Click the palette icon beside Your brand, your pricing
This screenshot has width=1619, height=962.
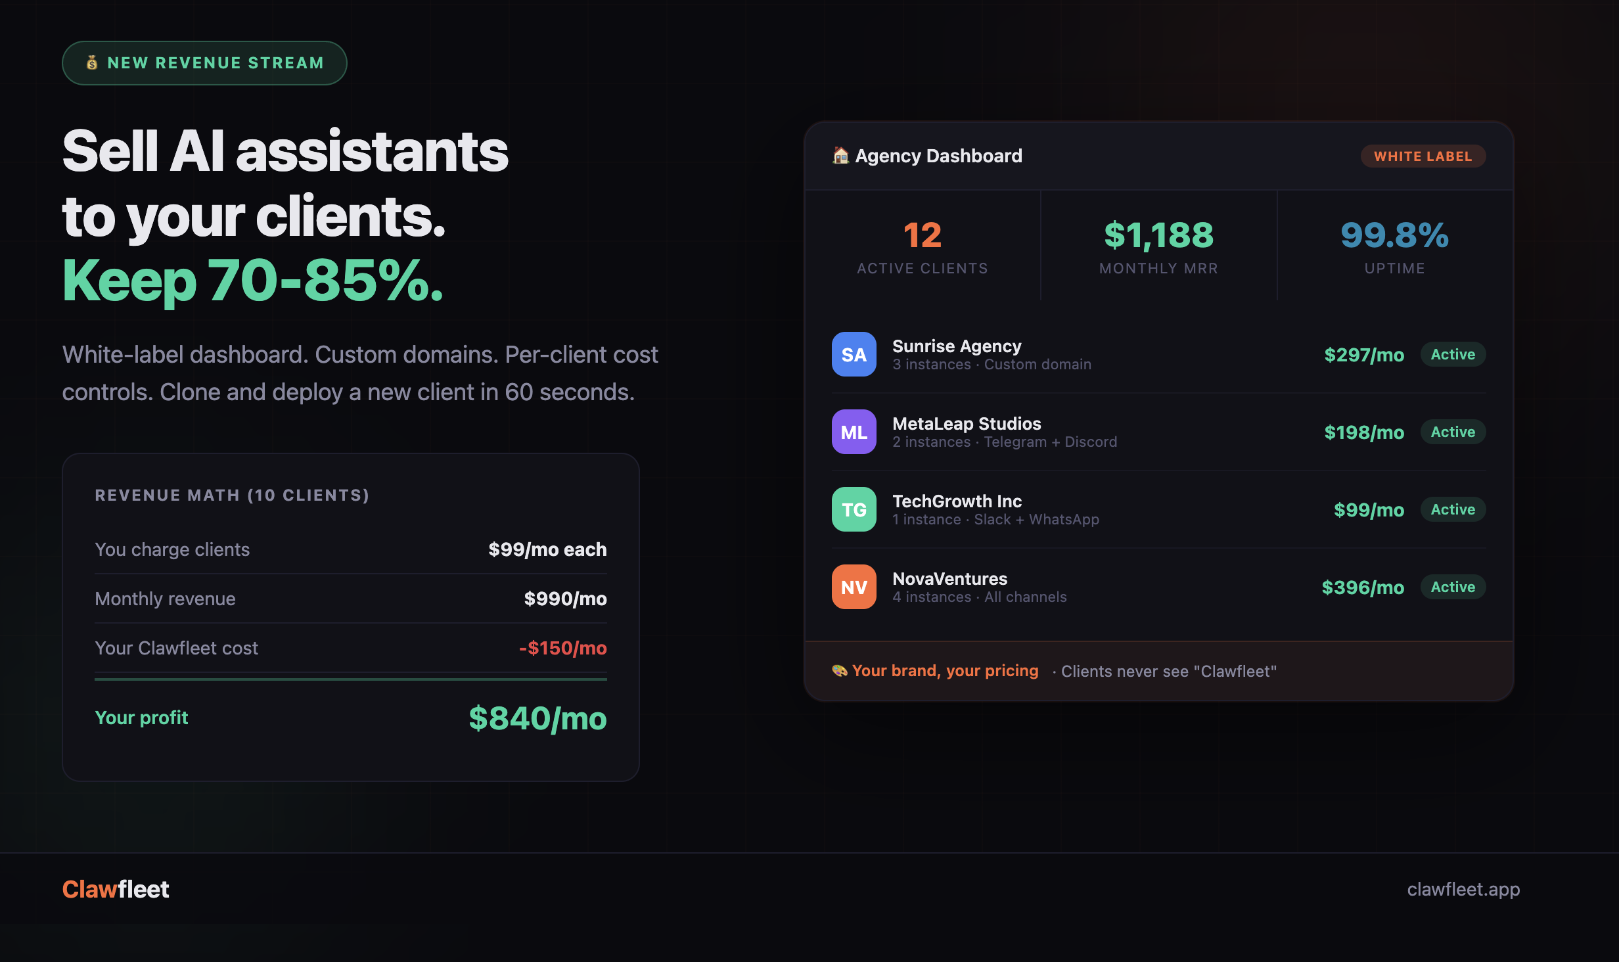(839, 670)
